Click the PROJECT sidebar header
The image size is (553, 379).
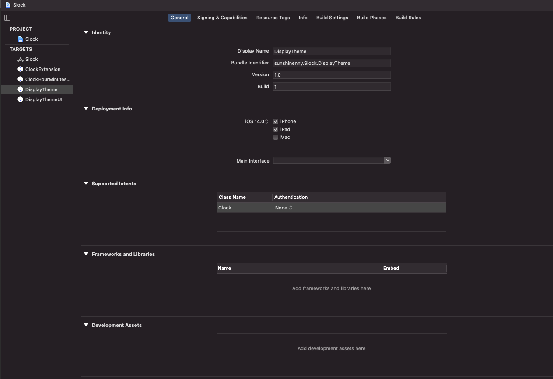point(21,29)
